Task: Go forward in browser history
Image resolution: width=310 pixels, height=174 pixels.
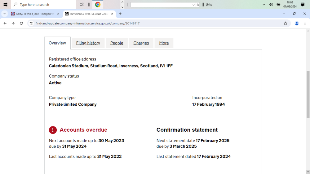Action: click(x=13, y=23)
